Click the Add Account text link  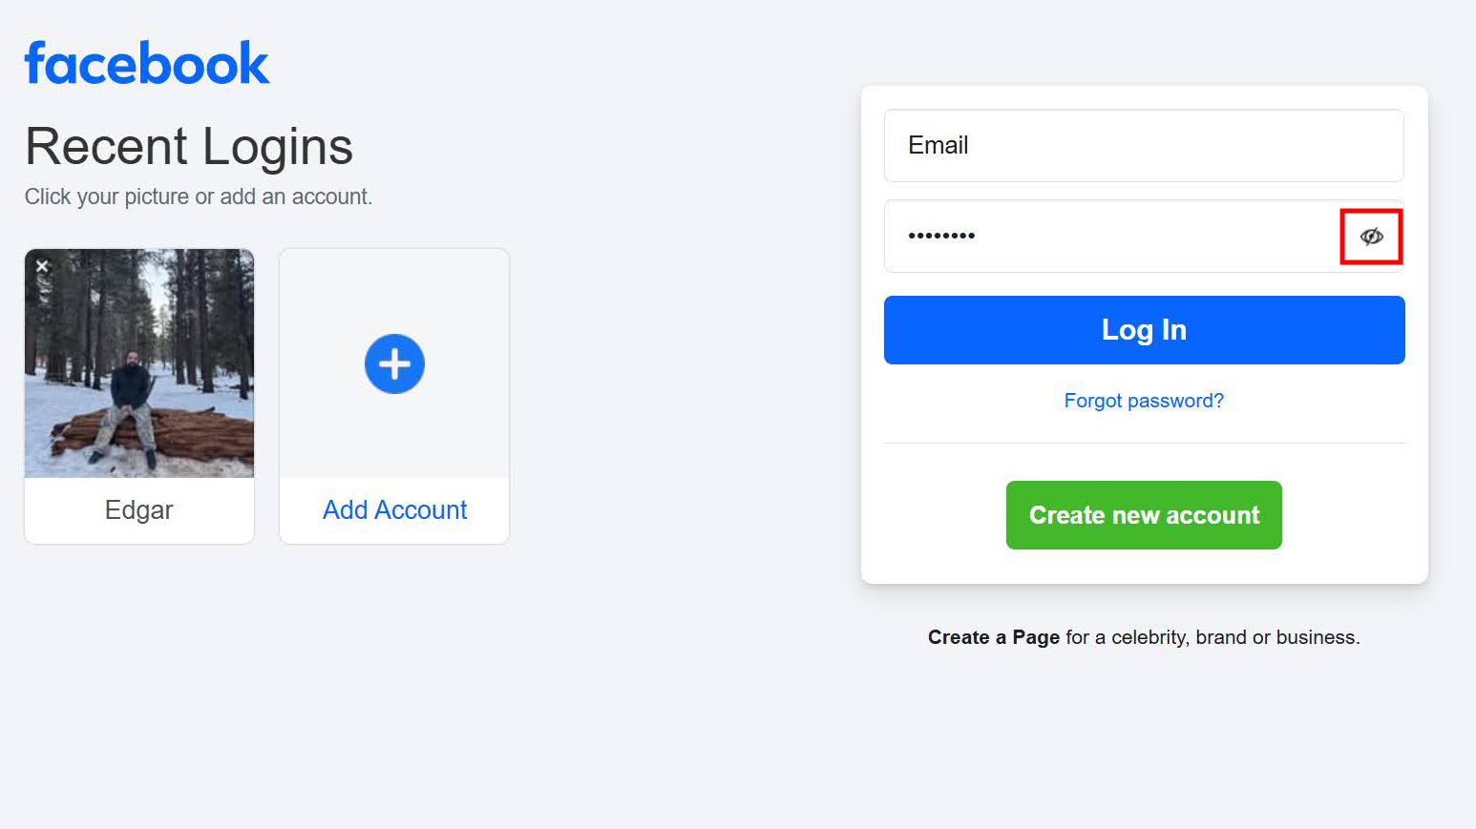click(x=394, y=510)
